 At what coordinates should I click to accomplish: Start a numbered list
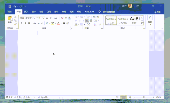click(x=82, y=17)
